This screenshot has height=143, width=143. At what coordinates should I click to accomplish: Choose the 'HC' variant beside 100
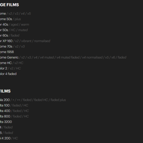26,105
